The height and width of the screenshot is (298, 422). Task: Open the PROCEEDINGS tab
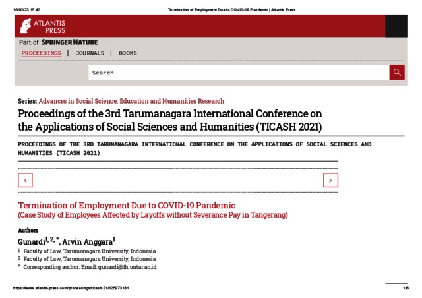pos(41,53)
